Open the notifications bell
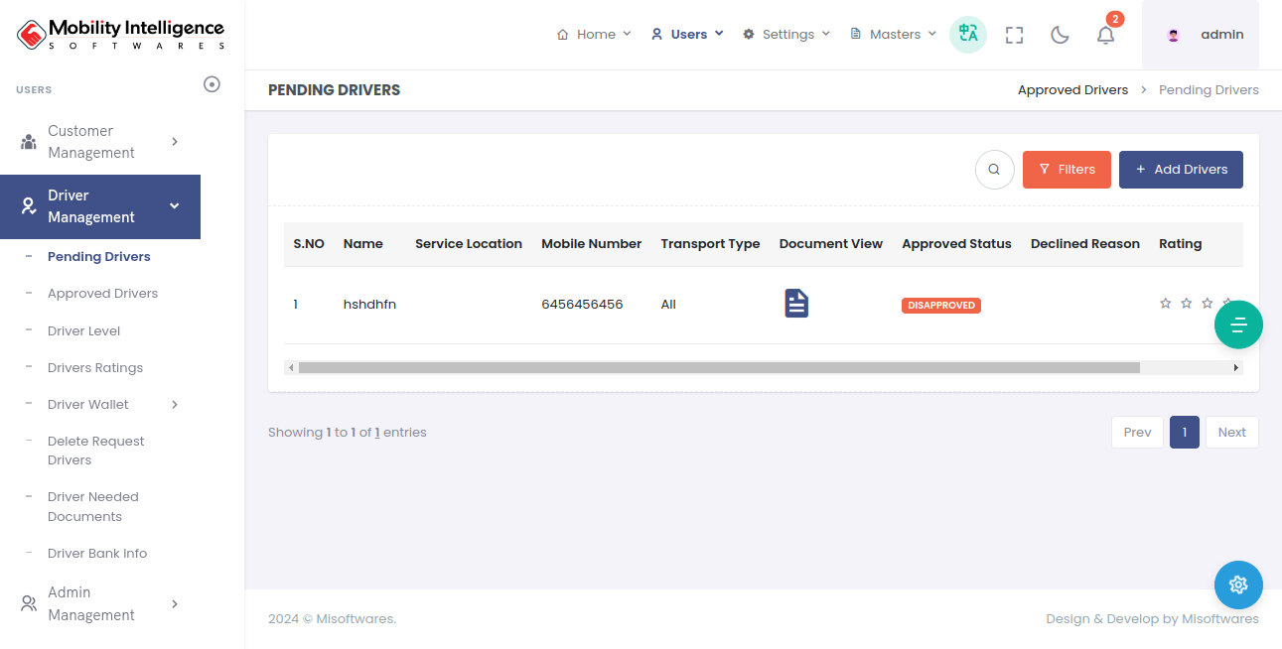The image size is (1282, 649). [x=1105, y=35]
